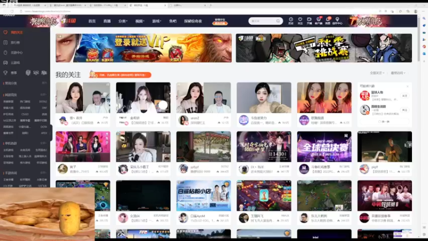Expand the 网游竞技 section's 全部 link
This screenshot has width=428, height=241.
coord(44,95)
